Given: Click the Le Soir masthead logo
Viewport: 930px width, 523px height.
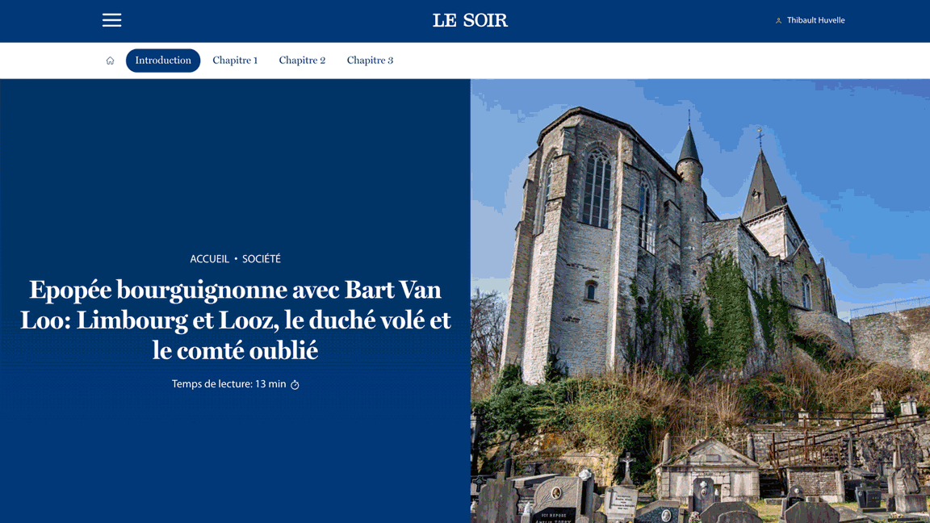Looking at the screenshot, I should click(x=471, y=20).
